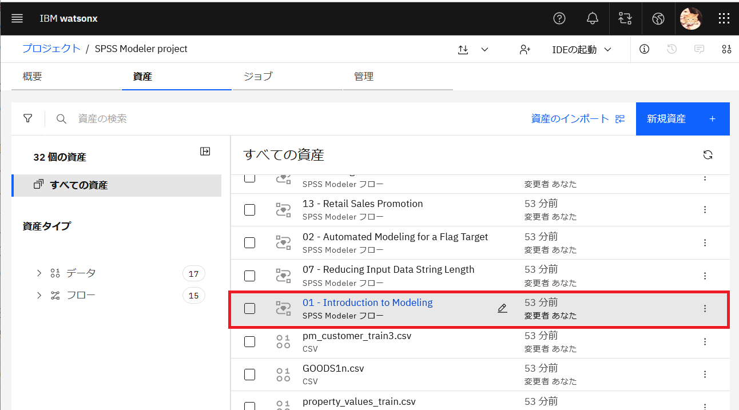Screen dimensions: 739x410
Task: Open the help question mark icon
Action: point(559,18)
